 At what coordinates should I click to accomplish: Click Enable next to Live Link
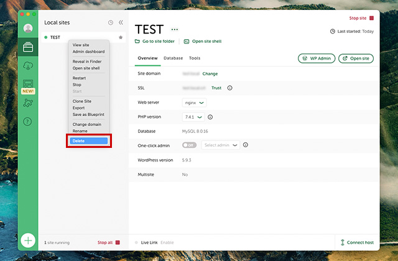point(167,242)
